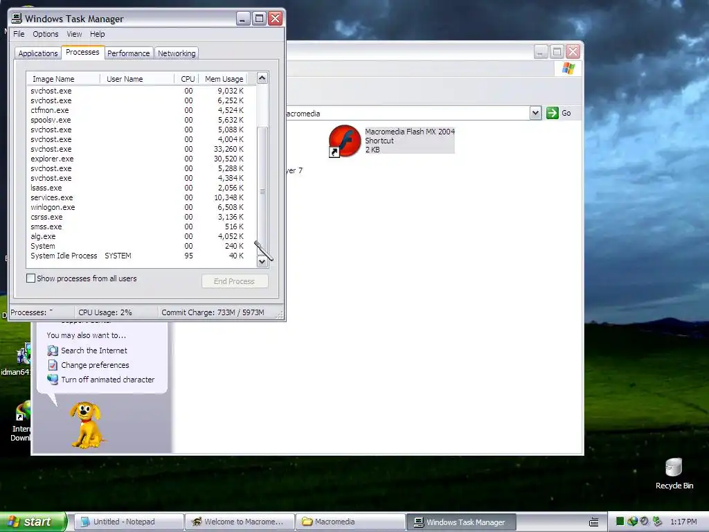The height and width of the screenshot is (532, 709).
Task: Click the Search the Internet icon
Action: [53, 351]
